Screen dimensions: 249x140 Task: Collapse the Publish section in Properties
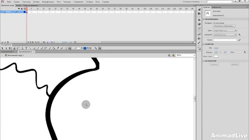(x=203, y=19)
